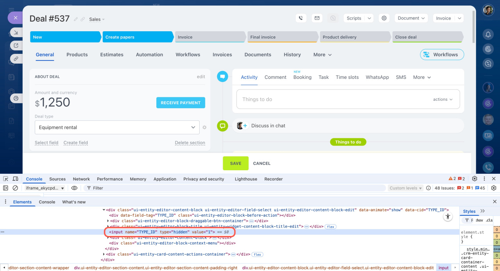
Task: Click the inspect element picker icon in DevTools
Action: [x=6, y=179]
